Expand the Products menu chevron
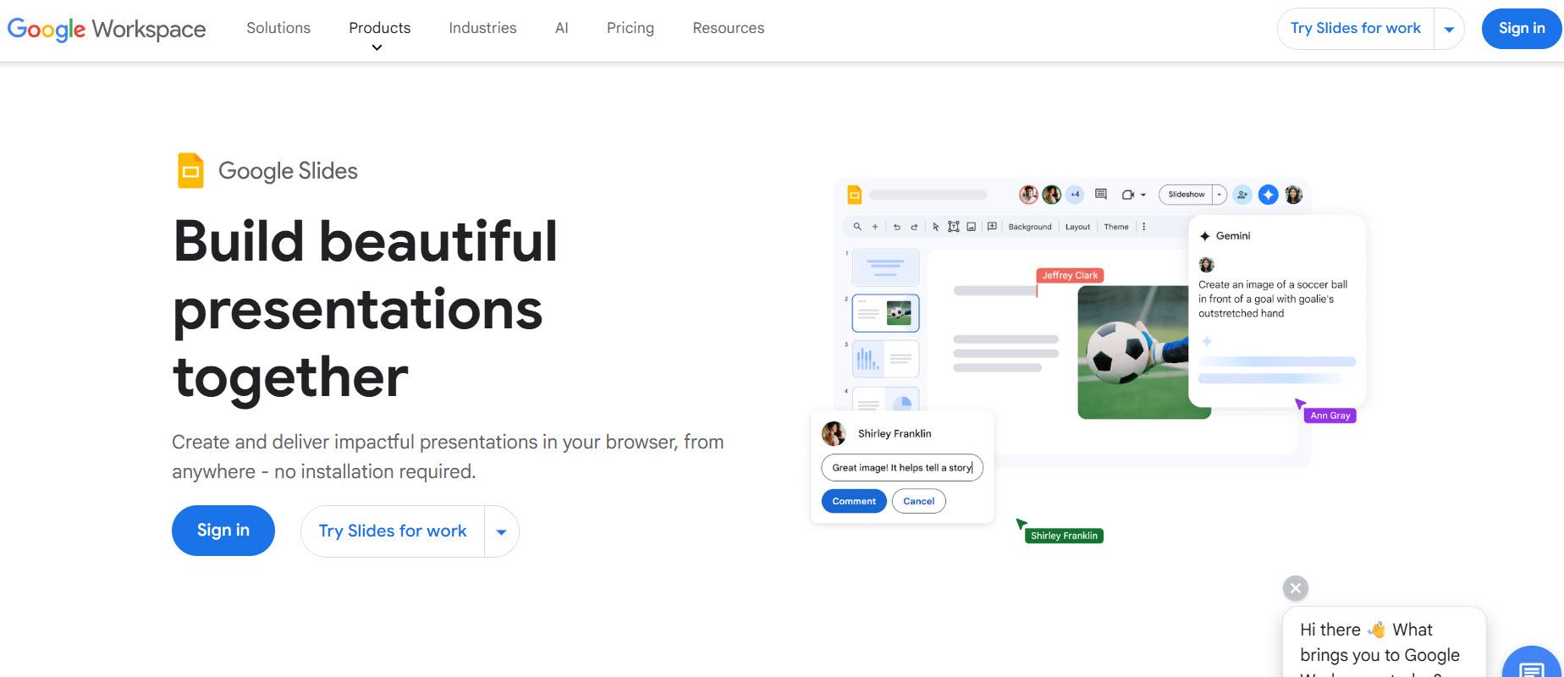Screen dimensions: 1564x677 (377, 47)
